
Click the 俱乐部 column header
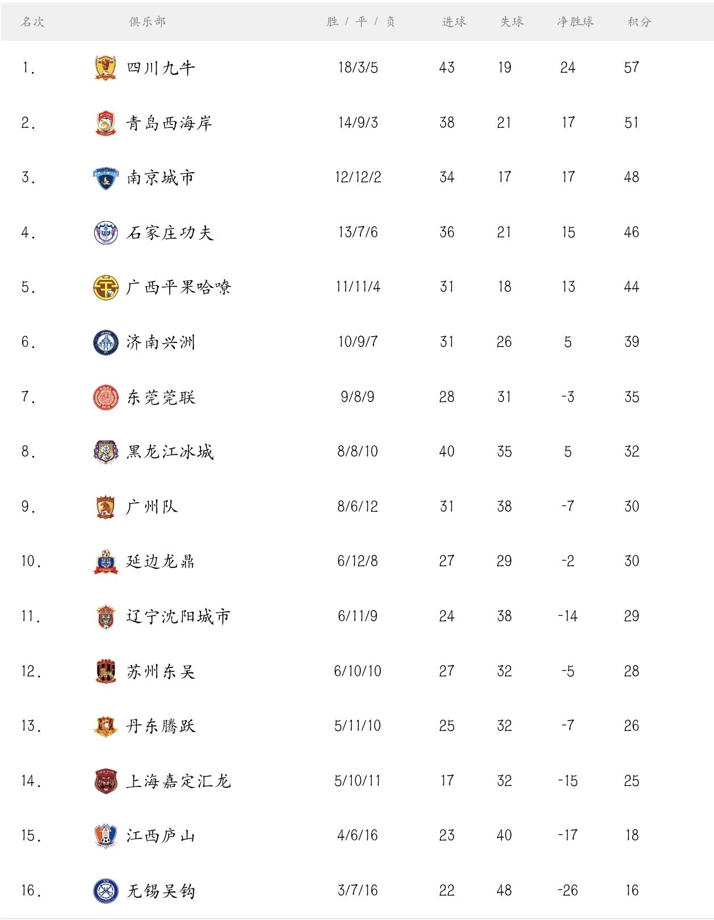pos(148,22)
